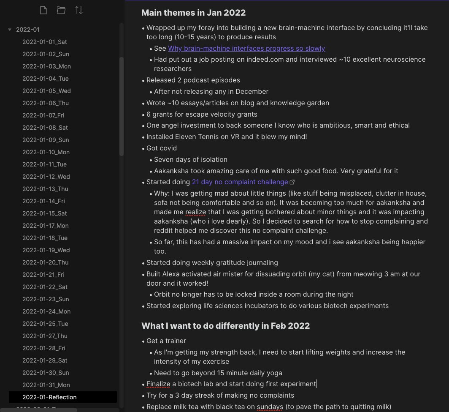
Task: Open note 2022-01-25_Tue
Action: pos(45,324)
